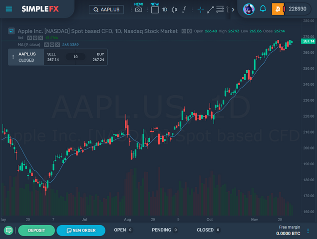Click the NEW ORDER button

(x=81, y=230)
